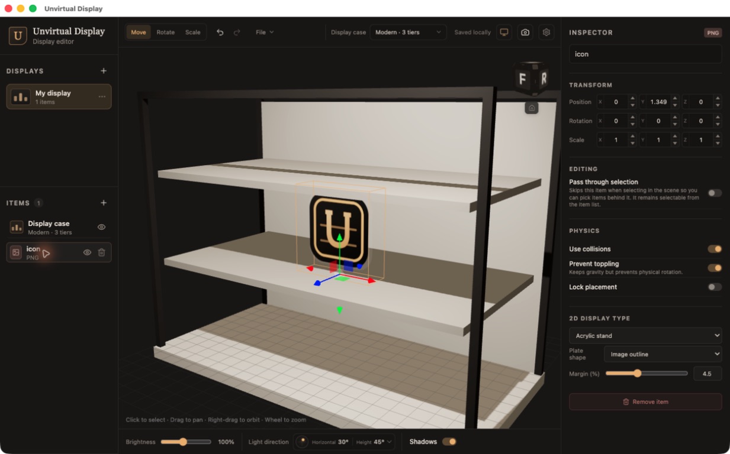Image resolution: width=730 pixels, height=454 pixels.
Task: Take a screenshot with camera icon
Action: pos(525,33)
